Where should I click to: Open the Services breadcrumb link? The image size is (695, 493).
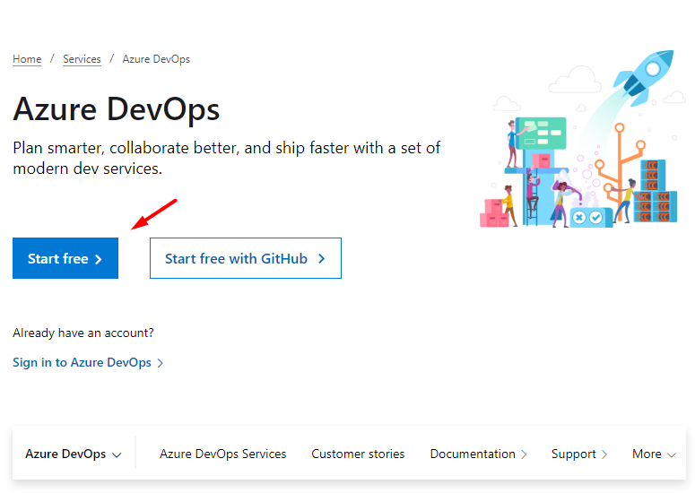tap(82, 59)
